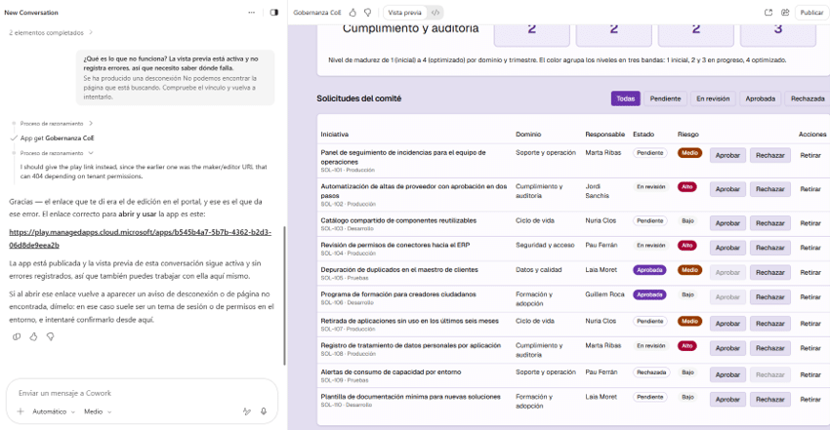Screen dimensions: 830x430
Task: Click the chat panel vertical scrollbar
Action: click(284, 295)
